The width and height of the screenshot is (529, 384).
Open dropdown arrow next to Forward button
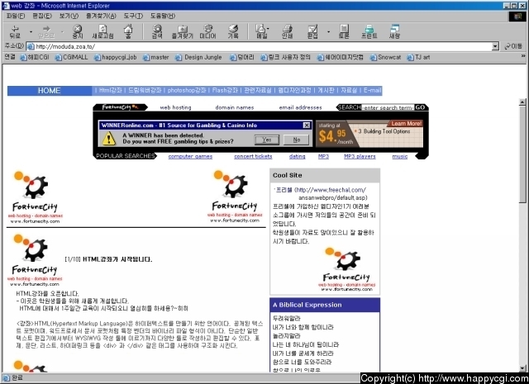coord(62,32)
